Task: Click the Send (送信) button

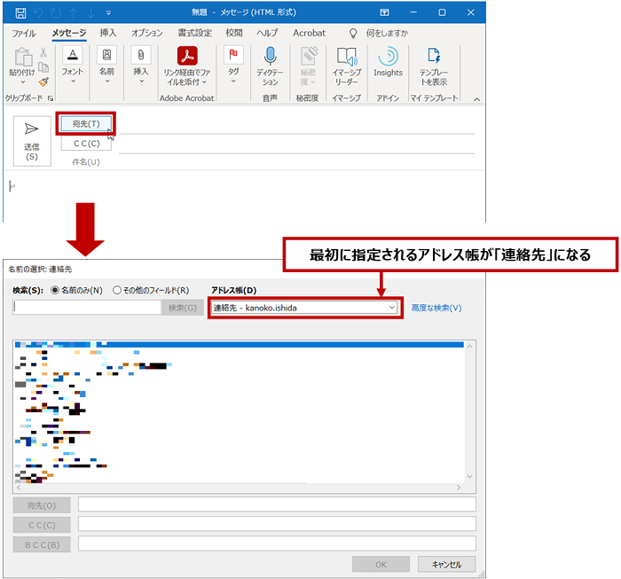Action: click(x=32, y=140)
